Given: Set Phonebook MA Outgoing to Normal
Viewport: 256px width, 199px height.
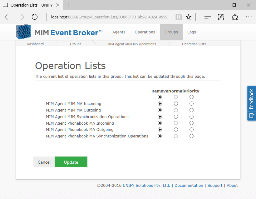Looking at the screenshot, I should click(x=176, y=130).
